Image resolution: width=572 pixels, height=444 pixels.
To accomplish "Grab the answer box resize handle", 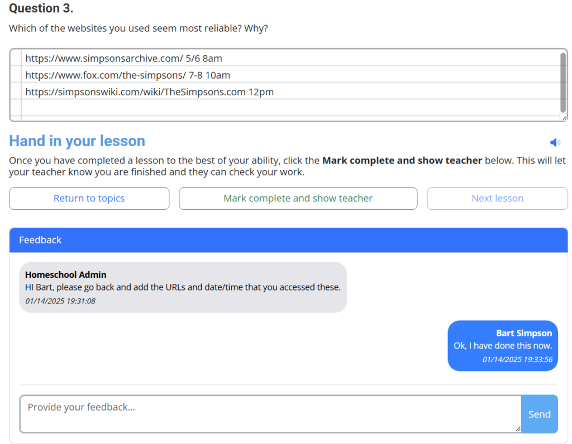I will coord(564,118).
